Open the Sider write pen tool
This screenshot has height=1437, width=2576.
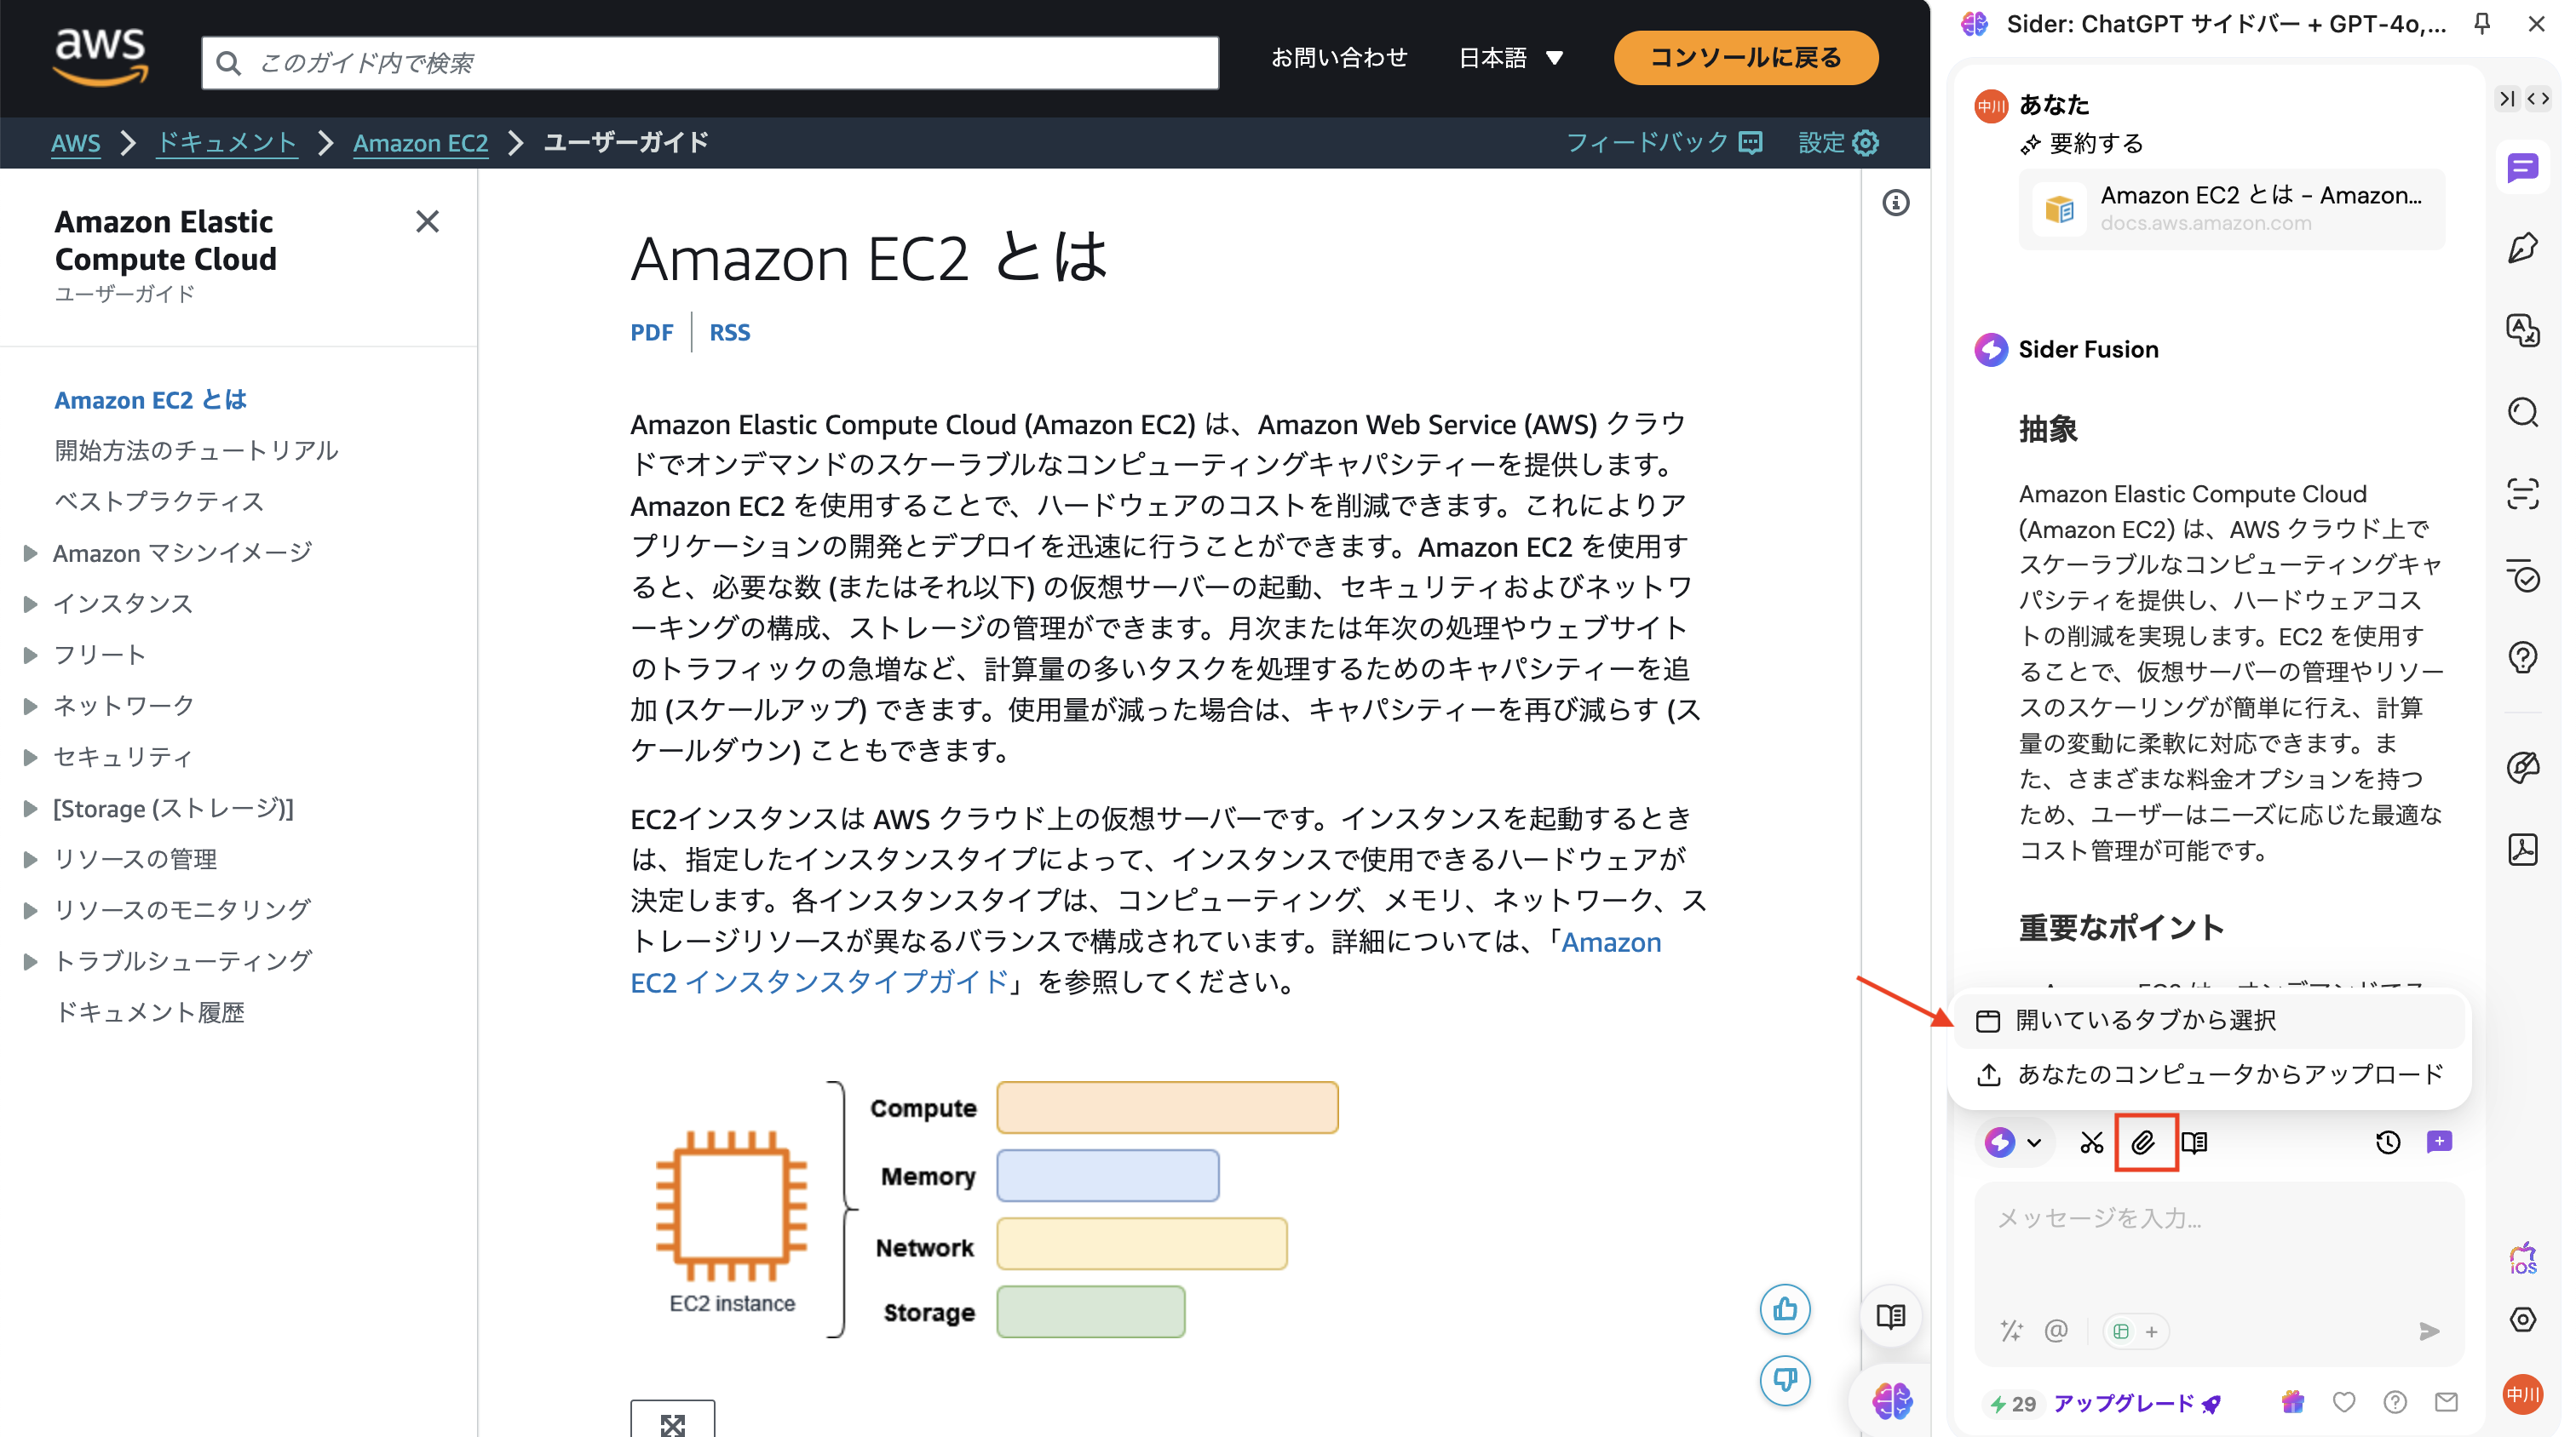(x=2522, y=249)
